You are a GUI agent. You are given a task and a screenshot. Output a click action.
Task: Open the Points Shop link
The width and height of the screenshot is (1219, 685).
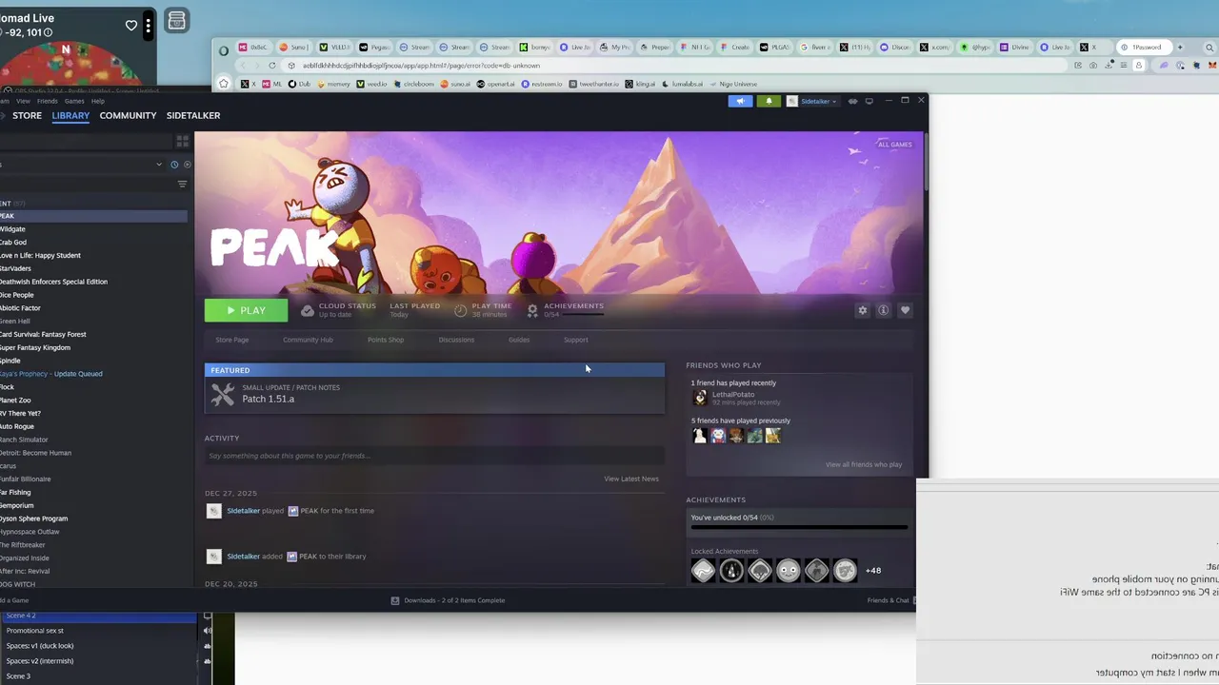386,340
